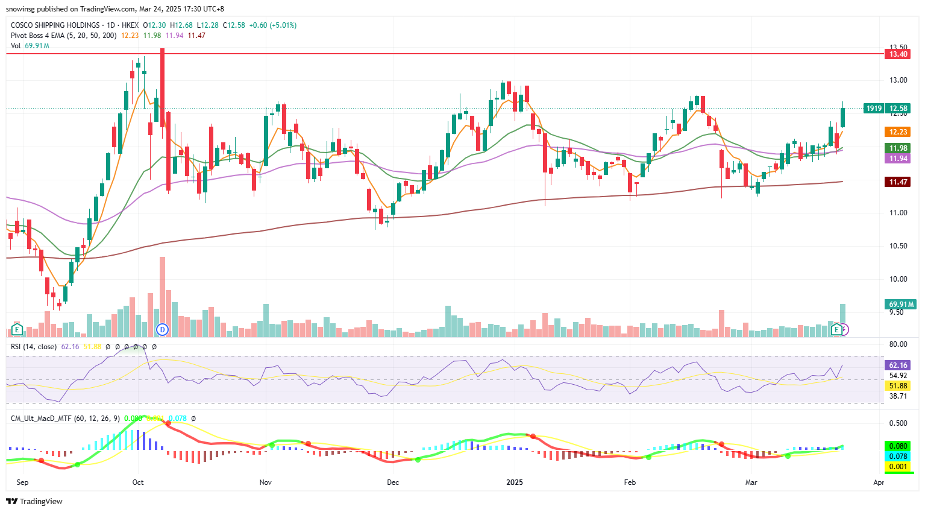Click the Dec label on the time axis
This screenshot has width=925, height=512.
click(393, 482)
